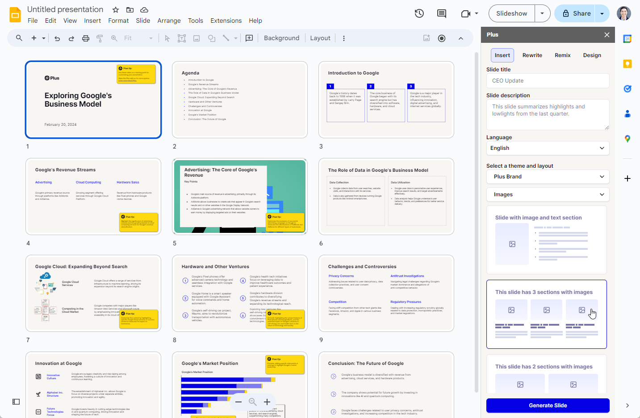Choose the 3 sections with images layout
Viewport: 640px width, 418px height.
[x=547, y=314]
